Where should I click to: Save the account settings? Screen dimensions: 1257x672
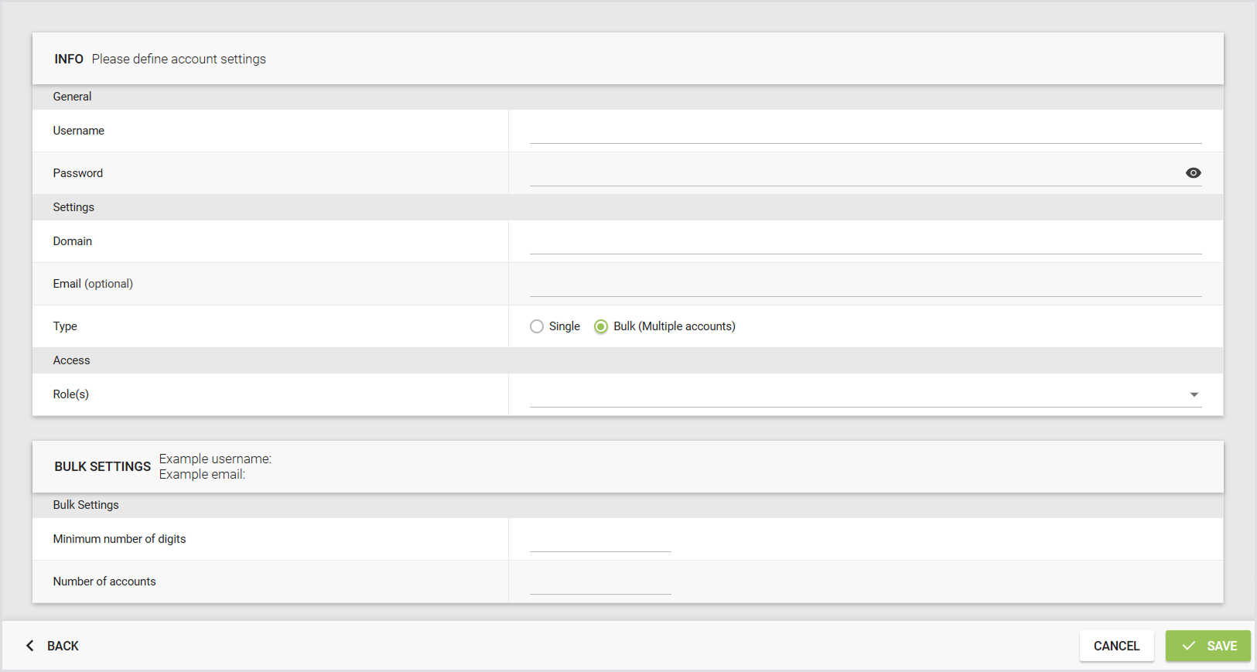click(1207, 646)
